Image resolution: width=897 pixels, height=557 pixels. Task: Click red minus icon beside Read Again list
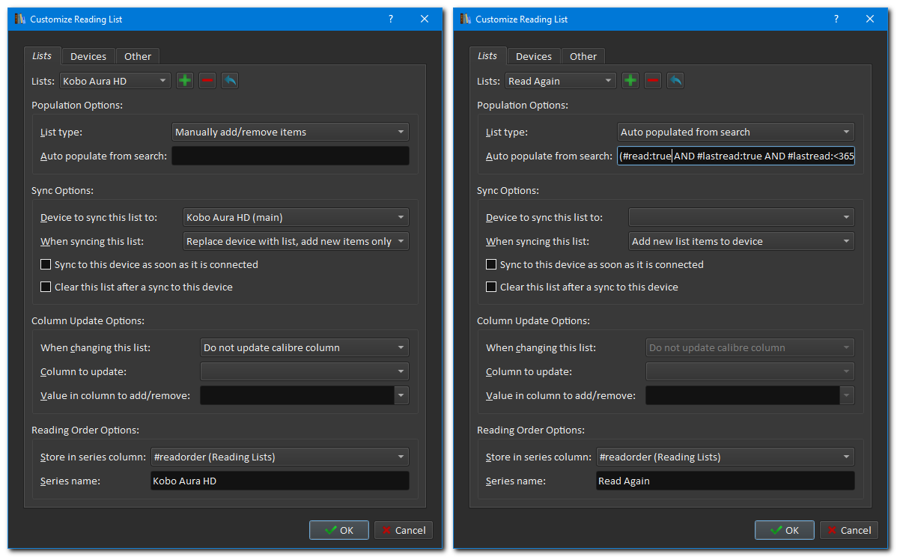pos(653,81)
